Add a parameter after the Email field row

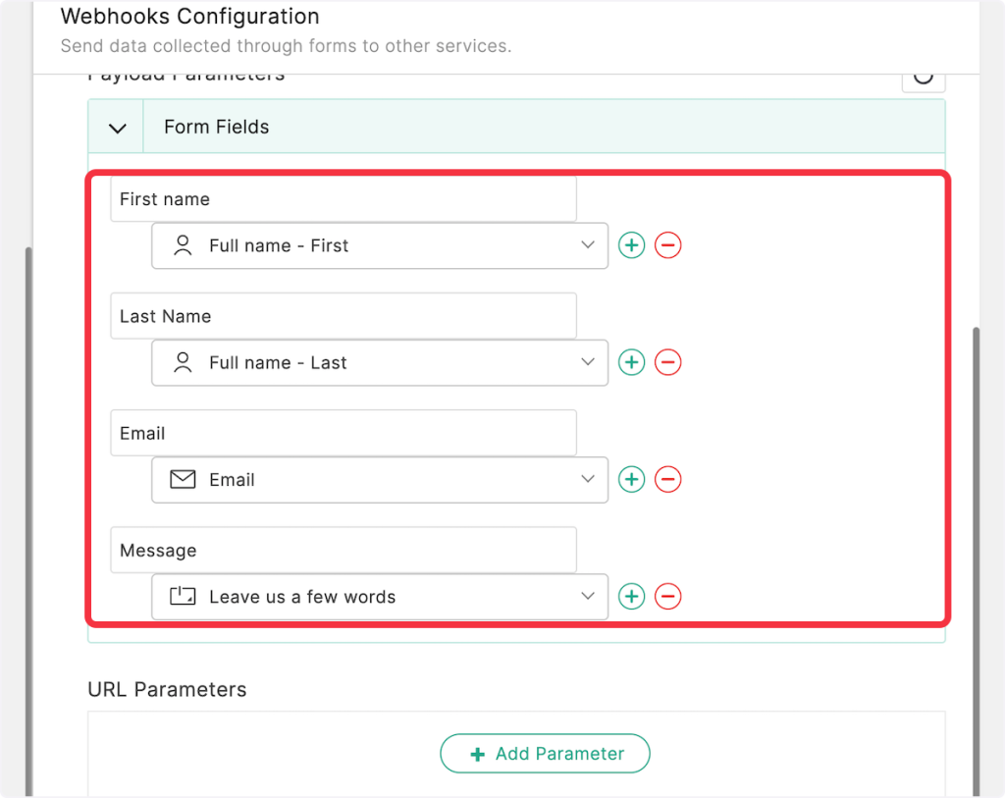(631, 479)
